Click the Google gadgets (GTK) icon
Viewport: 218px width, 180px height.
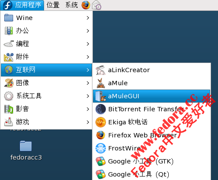coord(101,161)
